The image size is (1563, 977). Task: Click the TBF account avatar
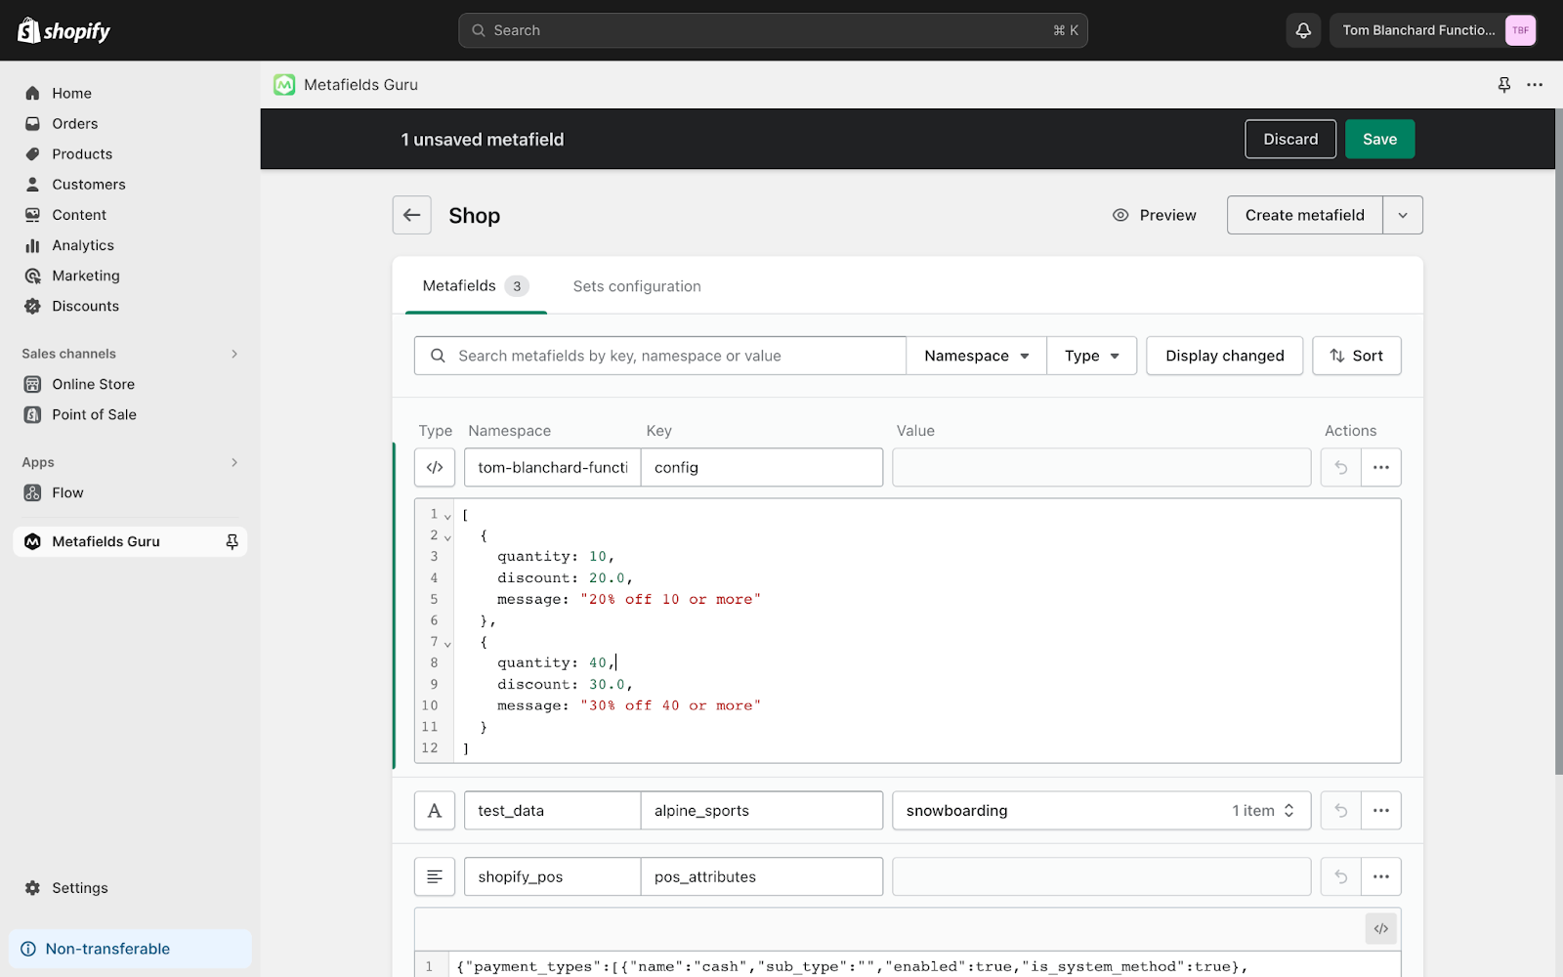[1520, 30]
